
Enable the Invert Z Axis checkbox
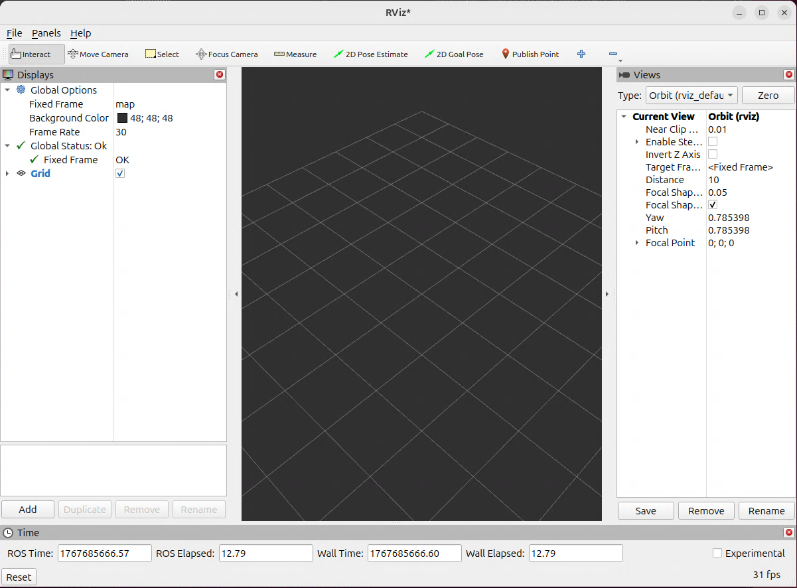[713, 155]
